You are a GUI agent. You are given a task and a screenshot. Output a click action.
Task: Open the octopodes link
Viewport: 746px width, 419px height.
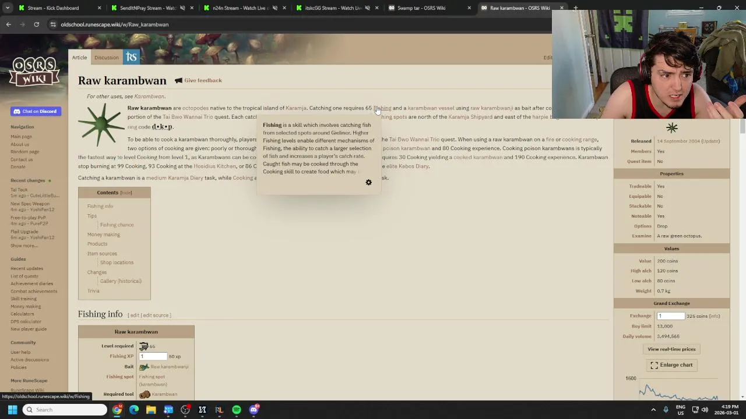[x=195, y=108]
